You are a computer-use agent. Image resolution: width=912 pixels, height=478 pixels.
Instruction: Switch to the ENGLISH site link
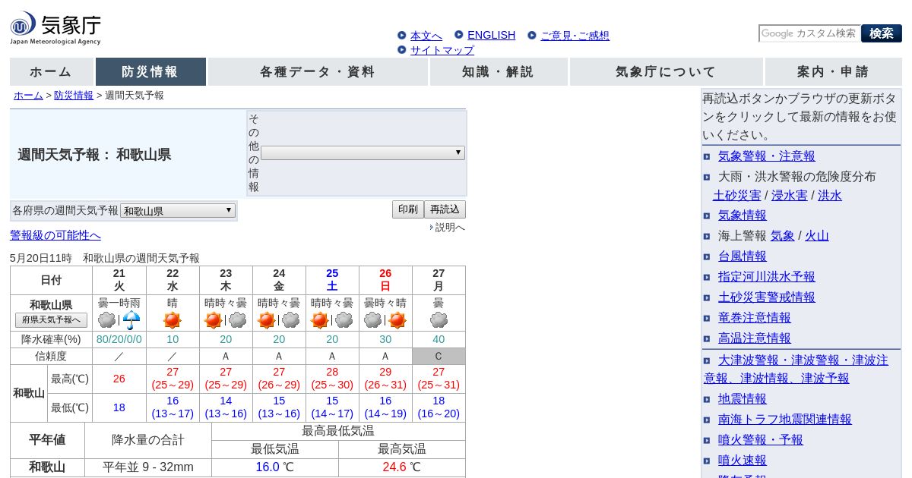(x=491, y=35)
